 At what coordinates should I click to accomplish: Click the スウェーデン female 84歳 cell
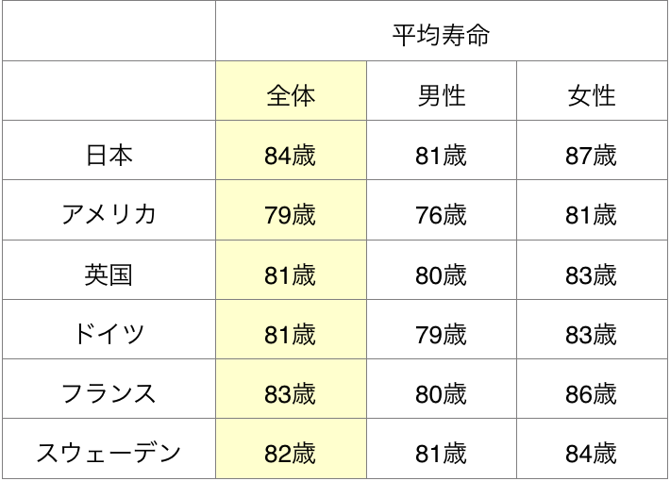pos(592,453)
